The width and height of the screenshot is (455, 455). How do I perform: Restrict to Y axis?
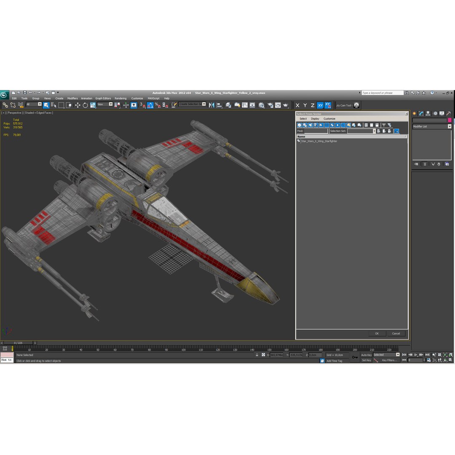coord(305,105)
